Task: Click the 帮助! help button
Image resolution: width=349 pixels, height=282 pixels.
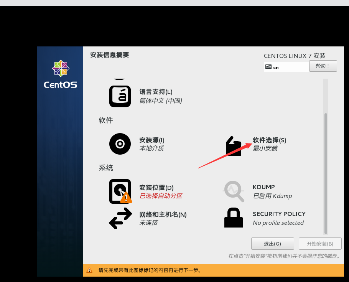Action: click(x=323, y=66)
